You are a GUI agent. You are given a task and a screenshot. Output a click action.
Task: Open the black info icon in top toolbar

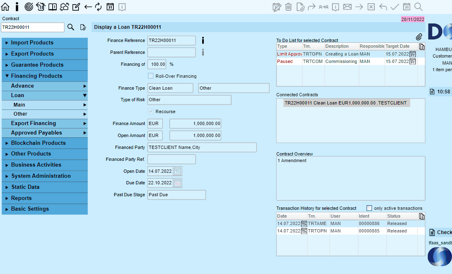(x=17, y=7)
